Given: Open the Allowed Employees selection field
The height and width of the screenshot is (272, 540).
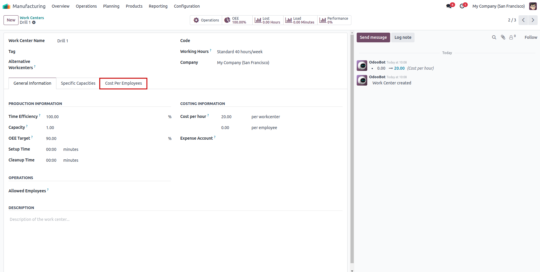Looking at the screenshot, I should [x=110, y=191].
